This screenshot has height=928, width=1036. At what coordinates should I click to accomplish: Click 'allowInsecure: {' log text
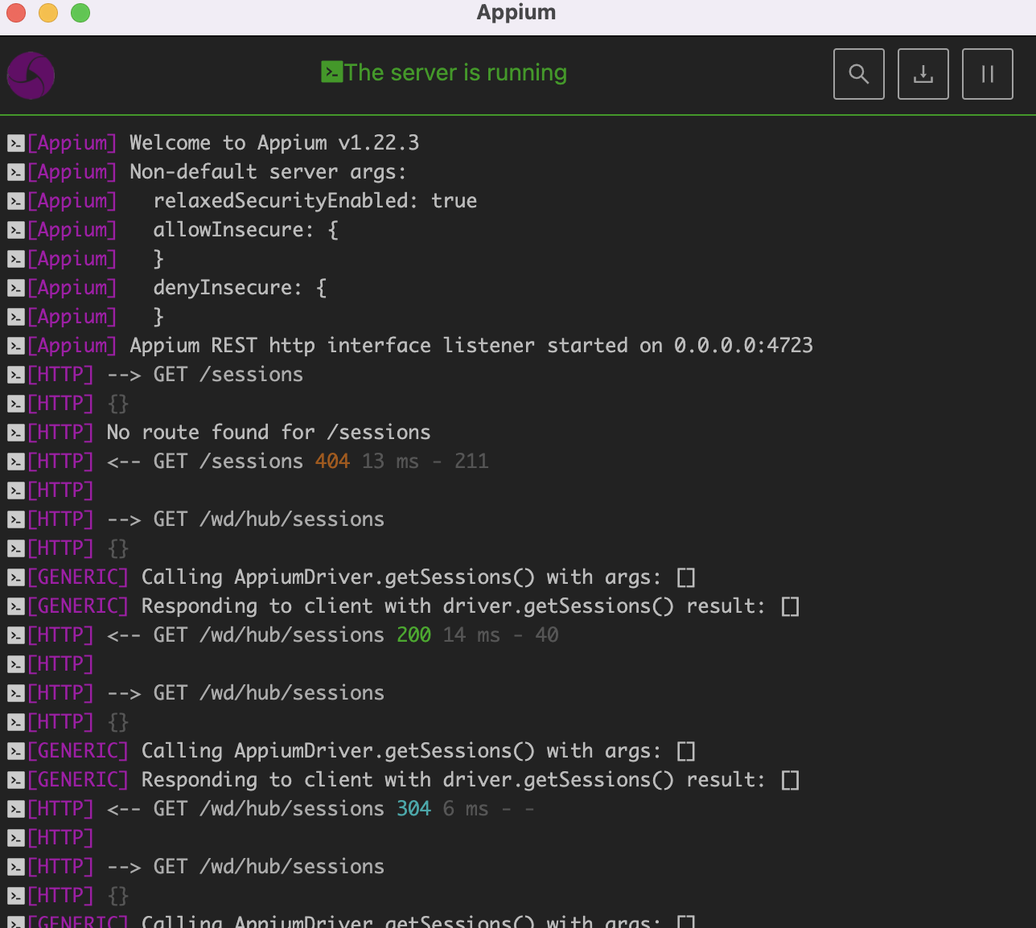coord(246,230)
